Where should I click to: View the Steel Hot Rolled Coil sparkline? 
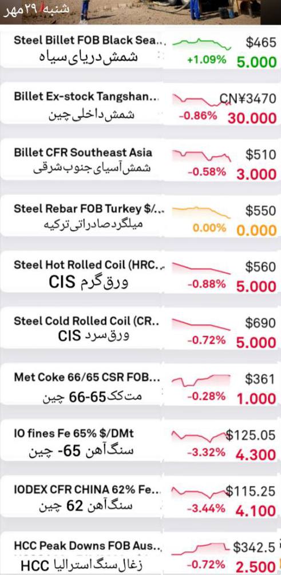point(201,269)
